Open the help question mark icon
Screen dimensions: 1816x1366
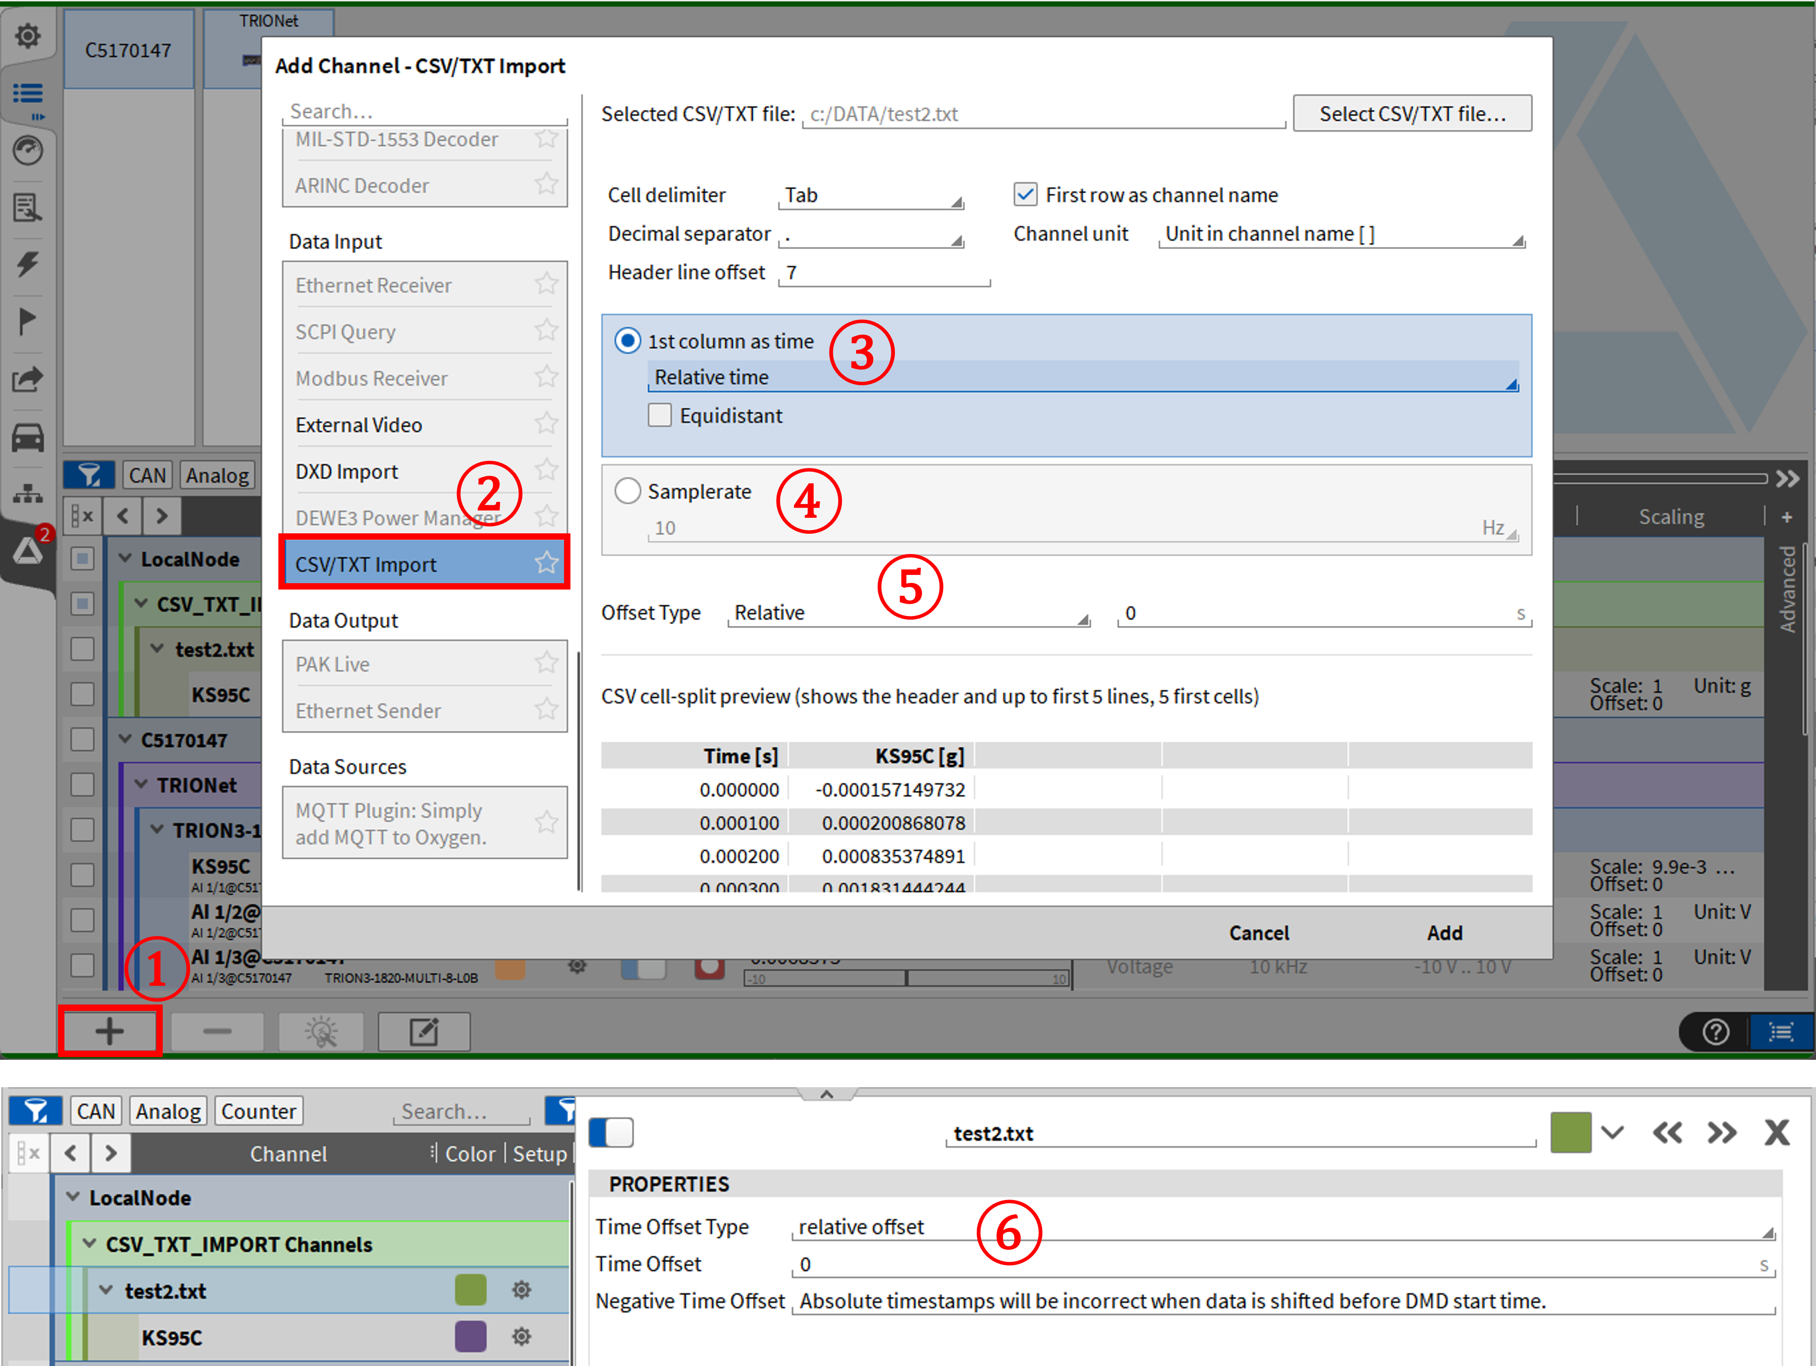(1715, 1031)
